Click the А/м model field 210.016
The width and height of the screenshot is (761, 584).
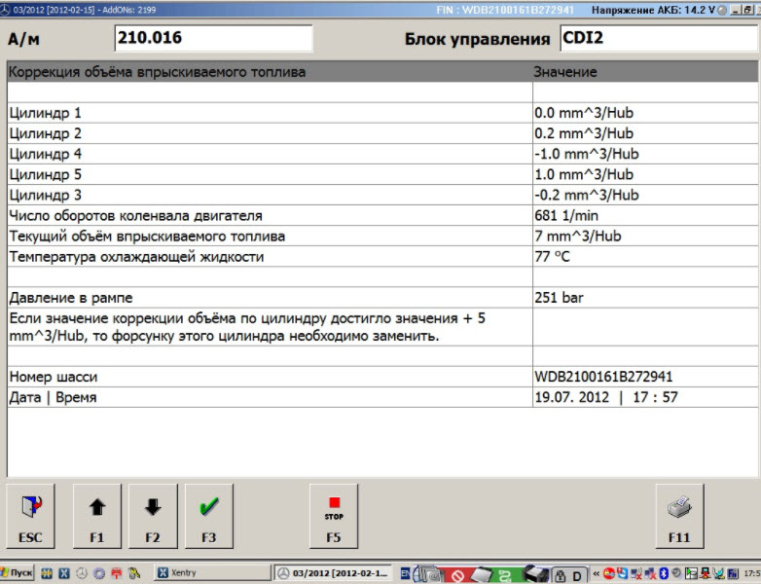tap(213, 39)
